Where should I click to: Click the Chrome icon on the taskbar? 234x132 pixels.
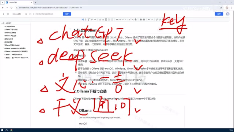click(11, 130)
